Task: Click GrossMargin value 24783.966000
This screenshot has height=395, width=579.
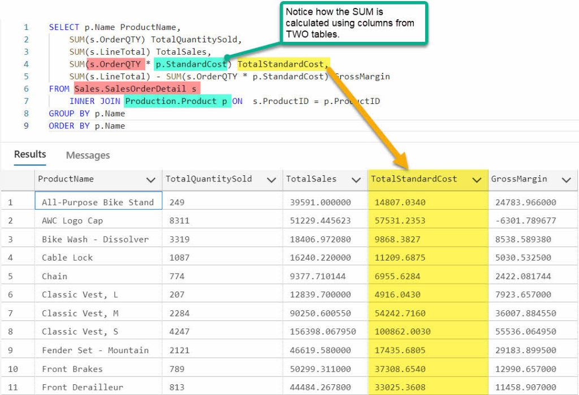Action: tap(525, 202)
